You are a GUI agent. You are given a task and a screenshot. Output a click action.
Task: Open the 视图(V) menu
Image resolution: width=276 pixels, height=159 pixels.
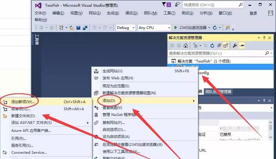[x=76, y=13]
